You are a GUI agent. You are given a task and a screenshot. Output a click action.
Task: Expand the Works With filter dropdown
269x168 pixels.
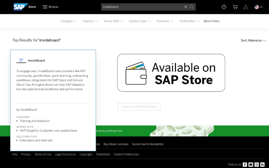pos(113,21)
